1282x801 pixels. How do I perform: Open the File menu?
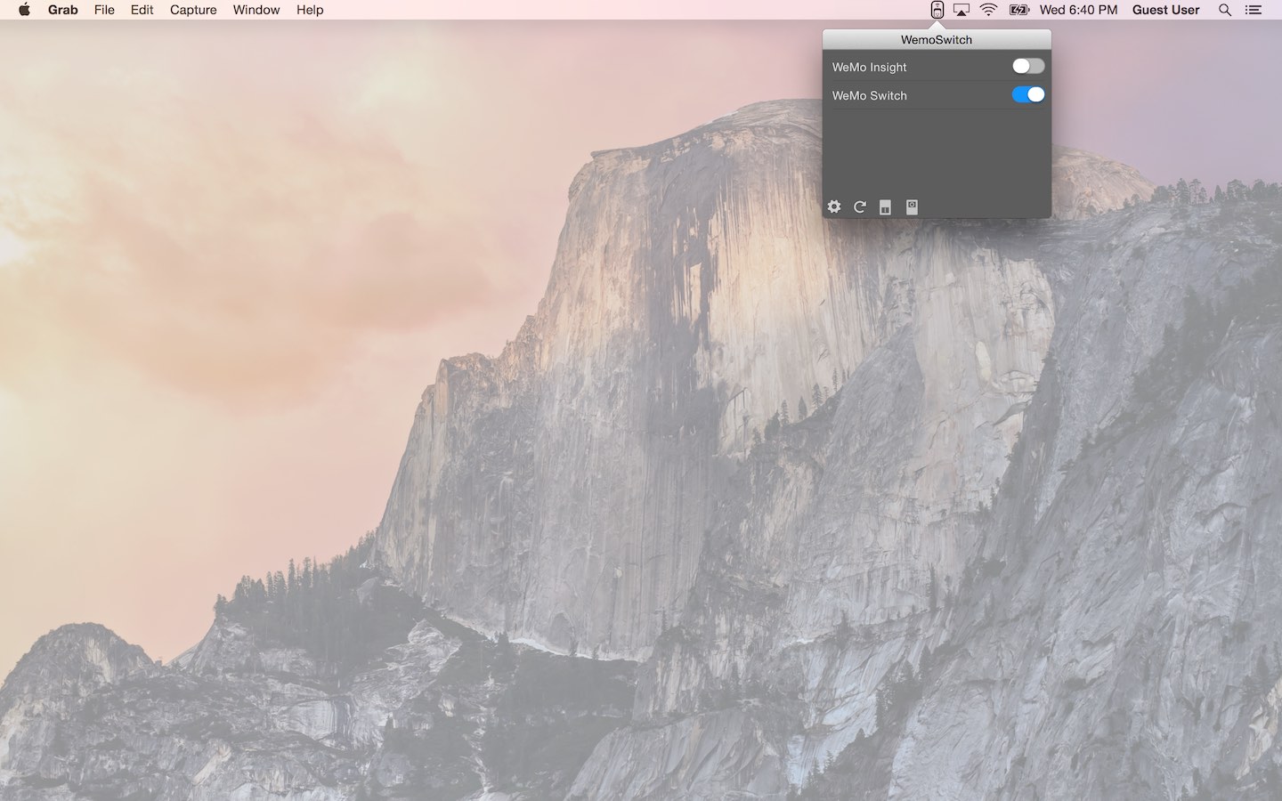pos(104,10)
